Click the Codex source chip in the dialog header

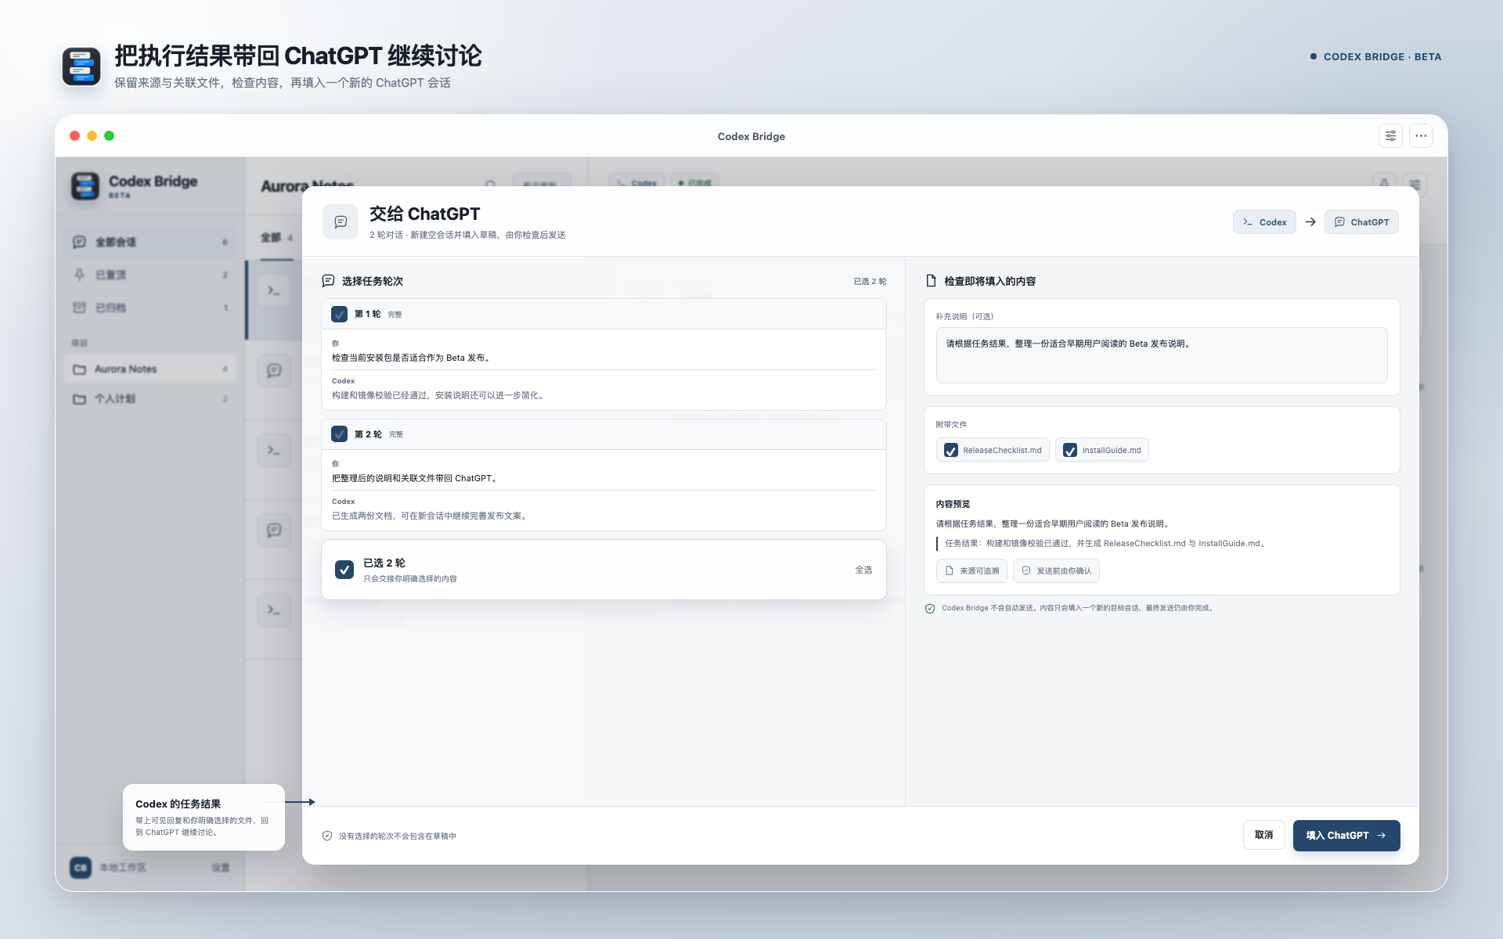[1264, 222]
